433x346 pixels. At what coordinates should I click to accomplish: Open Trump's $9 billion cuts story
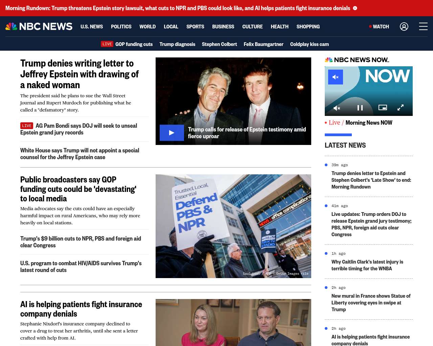[81, 242]
